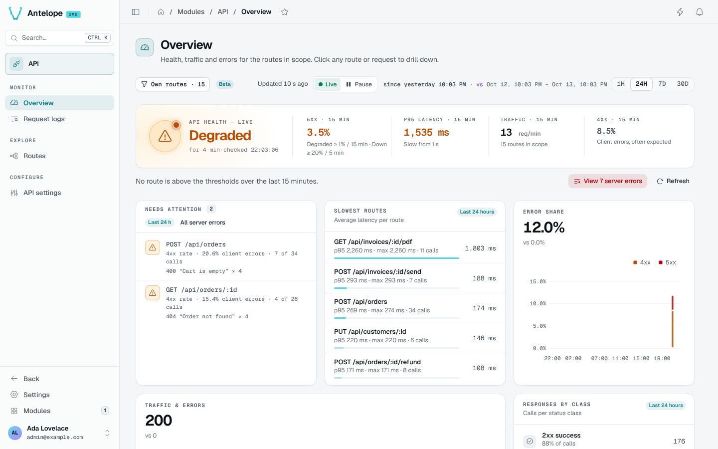This screenshot has width=718, height=449.
Task: Open notifications bell
Action: (700, 12)
